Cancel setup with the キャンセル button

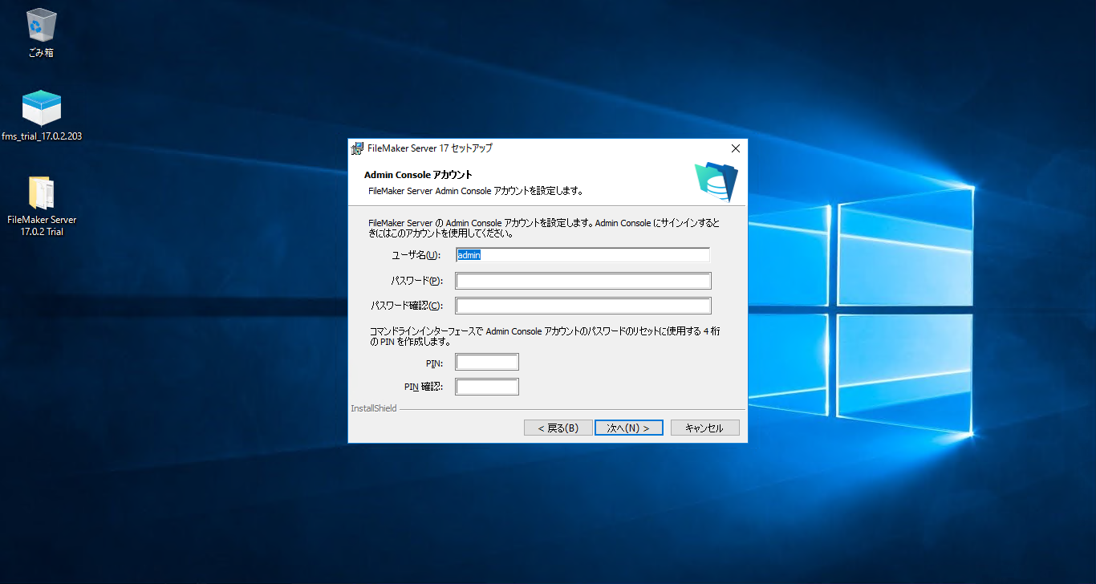pos(704,427)
